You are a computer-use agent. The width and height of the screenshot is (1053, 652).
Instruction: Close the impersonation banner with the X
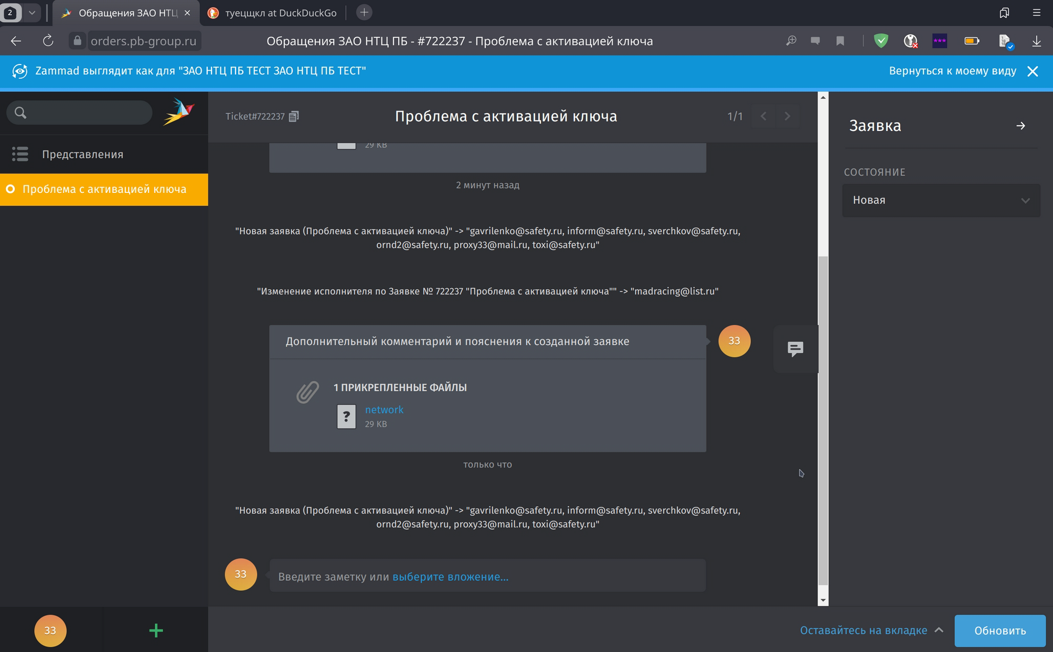pyautogui.click(x=1033, y=71)
